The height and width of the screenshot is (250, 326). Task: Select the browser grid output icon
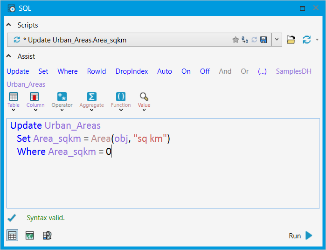click(x=12, y=236)
